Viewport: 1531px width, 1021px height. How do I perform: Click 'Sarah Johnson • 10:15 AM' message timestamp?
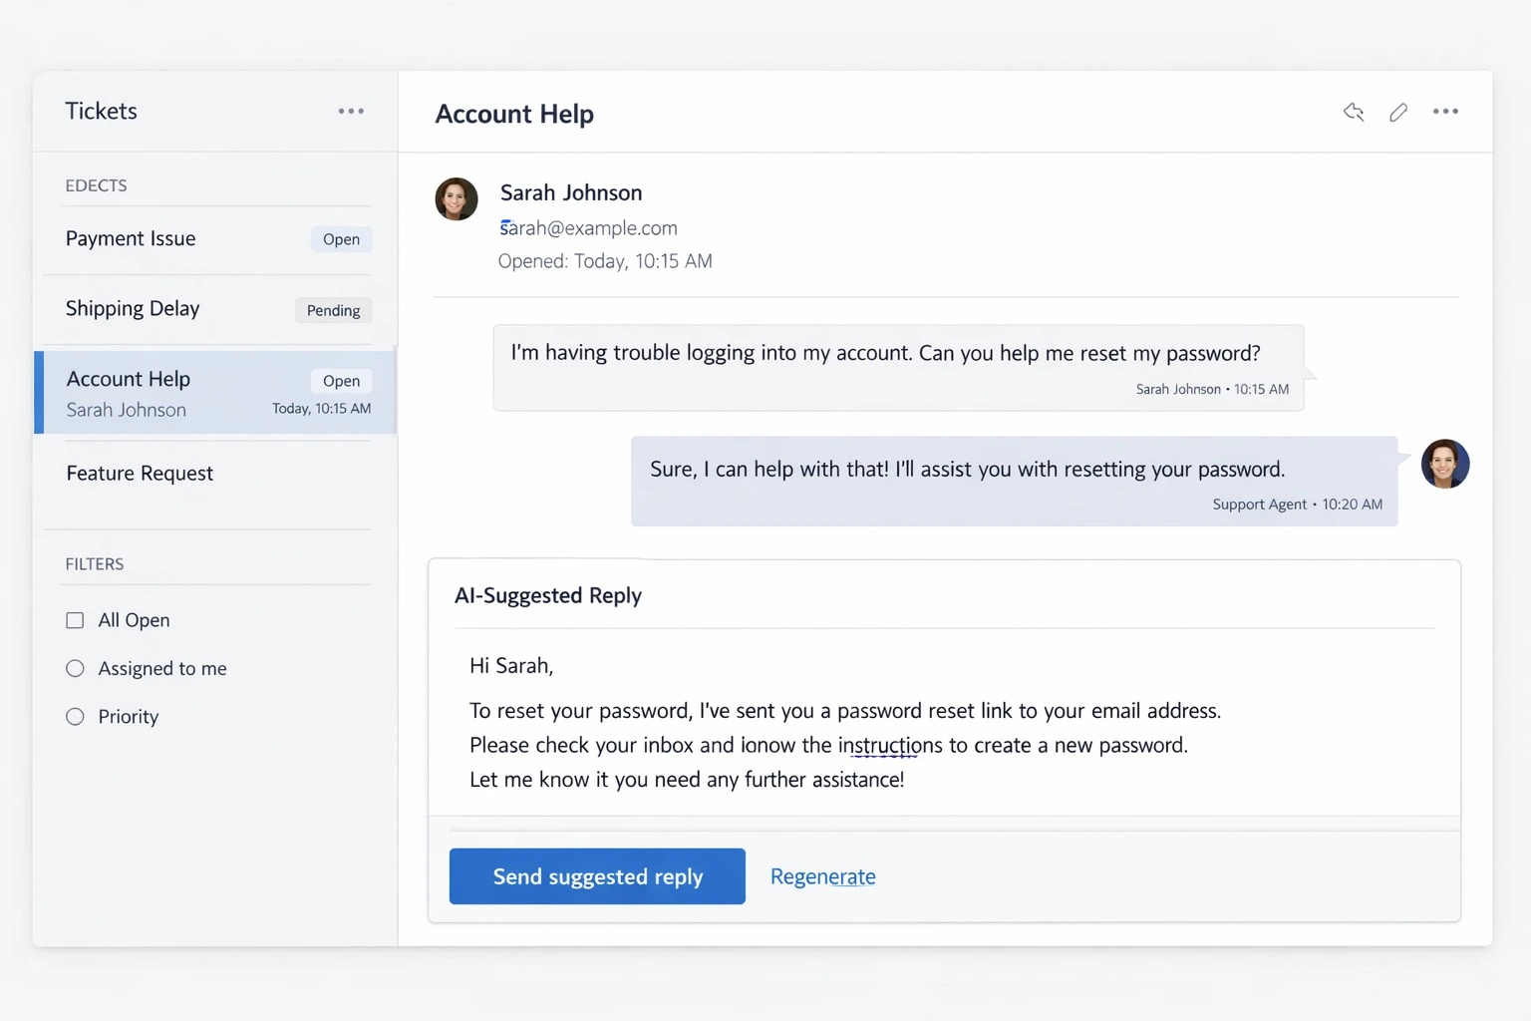pos(1212,389)
